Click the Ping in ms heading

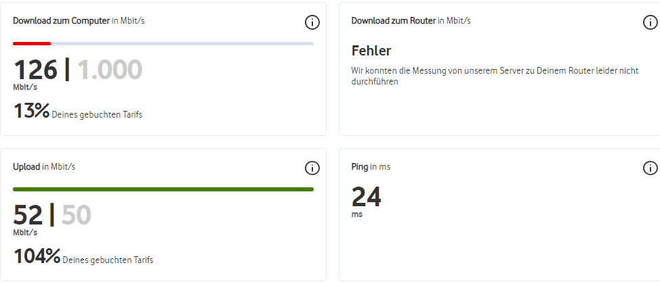pyautogui.click(x=371, y=167)
